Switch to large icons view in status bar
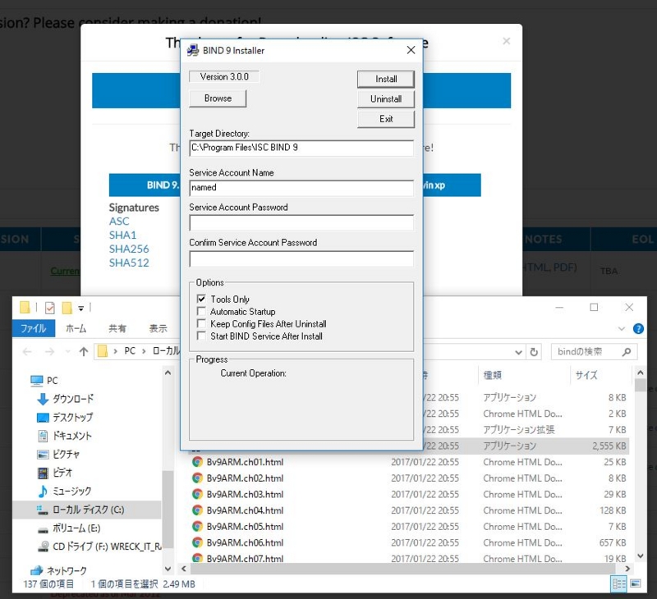657x599 pixels. [x=635, y=583]
